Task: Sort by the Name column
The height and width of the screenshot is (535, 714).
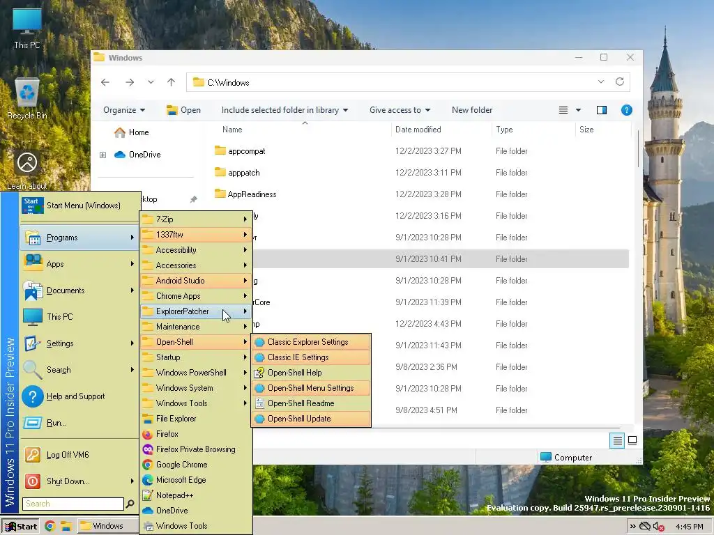Action: coord(232,130)
